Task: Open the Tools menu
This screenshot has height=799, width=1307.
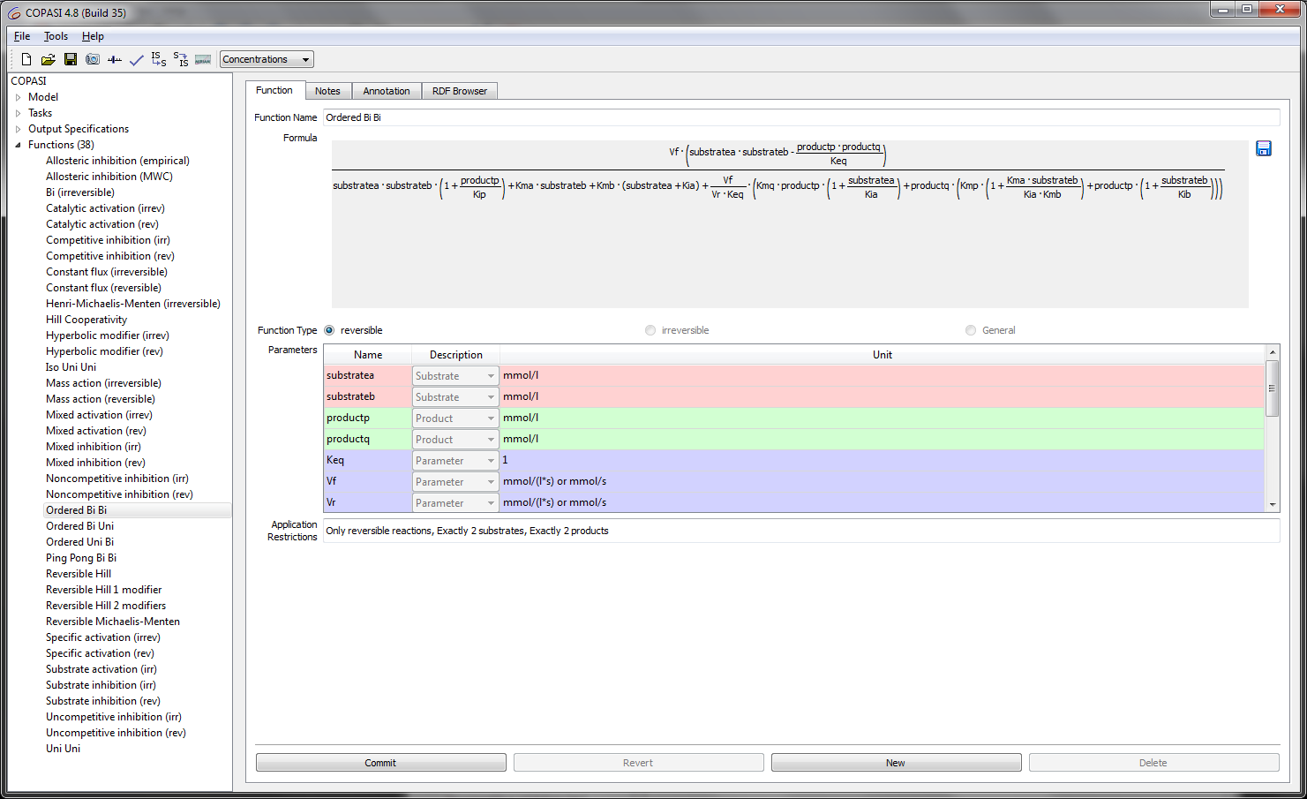Action: (x=56, y=36)
